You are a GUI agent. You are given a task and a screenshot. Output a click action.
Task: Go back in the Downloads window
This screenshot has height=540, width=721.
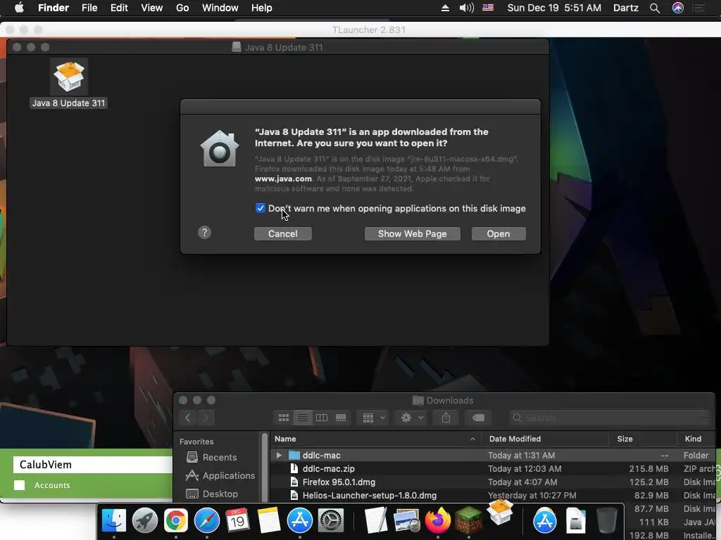click(187, 418)
